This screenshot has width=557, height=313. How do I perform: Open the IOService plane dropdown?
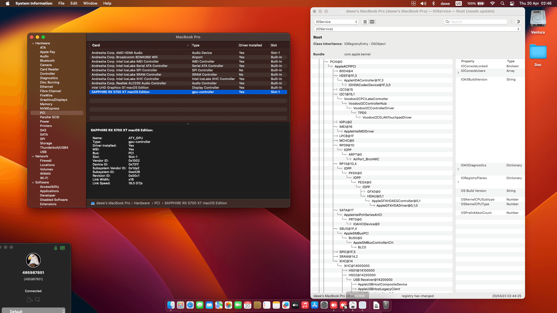[x=336, y=22]
